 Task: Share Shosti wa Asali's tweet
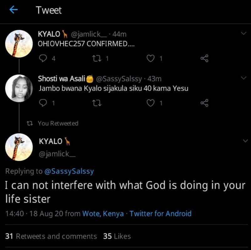(204, 103)
